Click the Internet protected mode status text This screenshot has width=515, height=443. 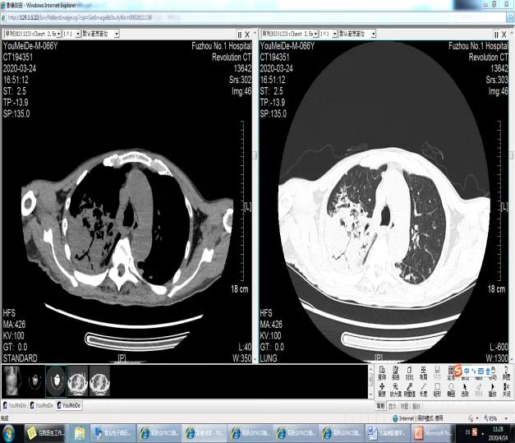point(418,418)
